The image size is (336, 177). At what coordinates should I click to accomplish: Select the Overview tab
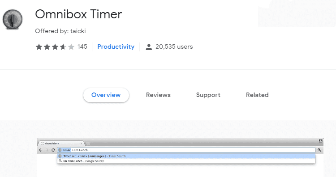click(x=106, y=95)
